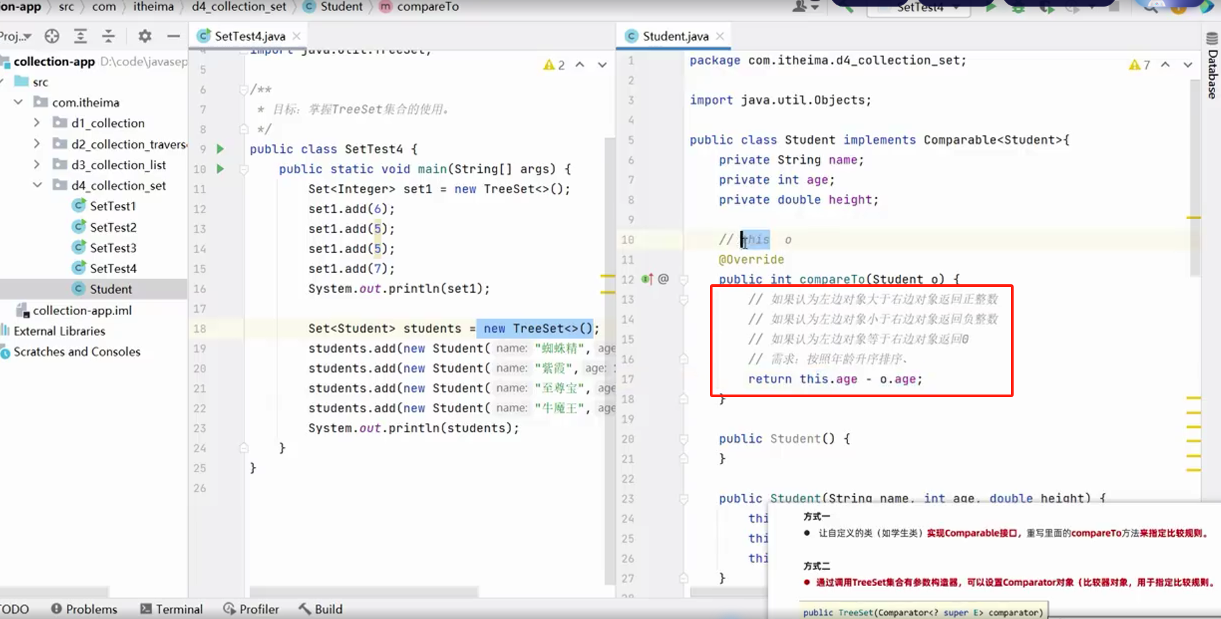This screenshot has width=1221, height=619.
Task: Select collection-app.iml file
Action: click(73, 310)
